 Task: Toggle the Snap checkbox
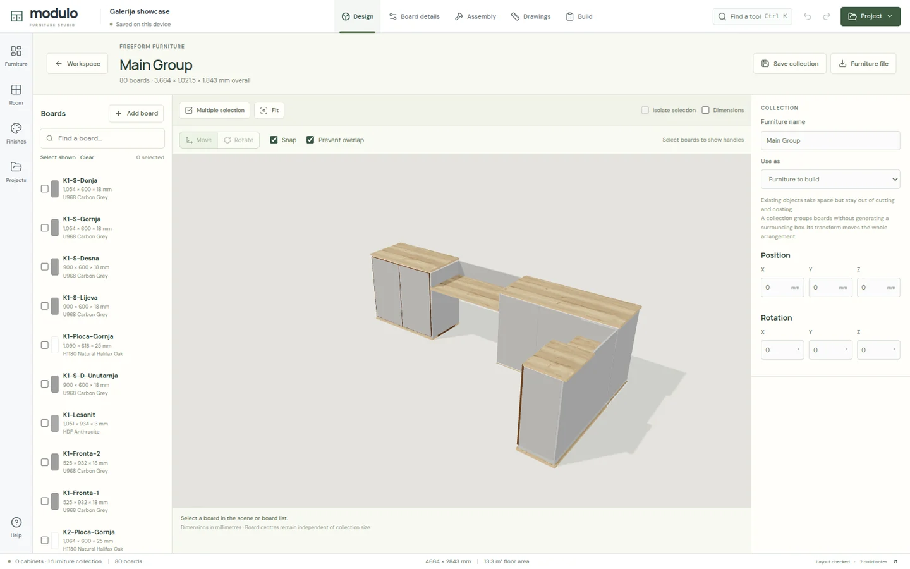[x=274, y=140]
